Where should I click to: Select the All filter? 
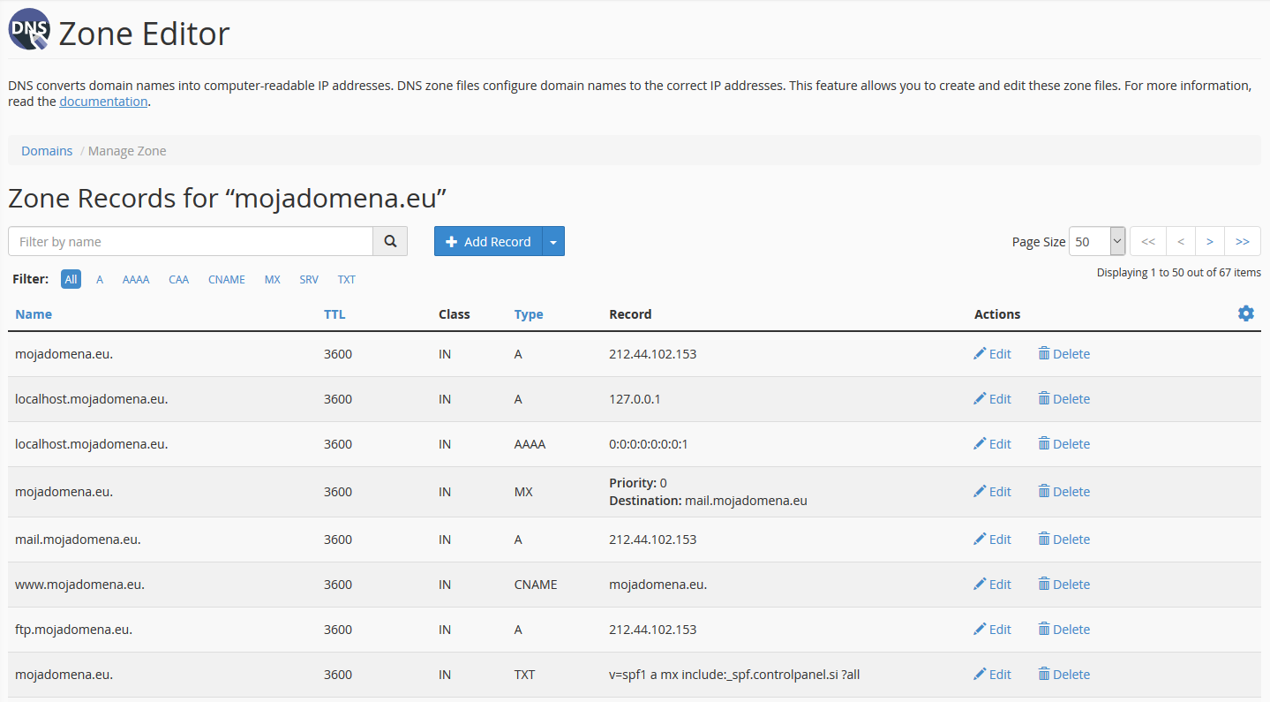[x=71, y=279]
